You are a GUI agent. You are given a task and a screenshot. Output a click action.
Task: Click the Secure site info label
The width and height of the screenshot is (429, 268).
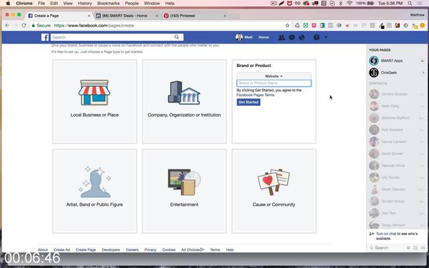click(42, 25)
